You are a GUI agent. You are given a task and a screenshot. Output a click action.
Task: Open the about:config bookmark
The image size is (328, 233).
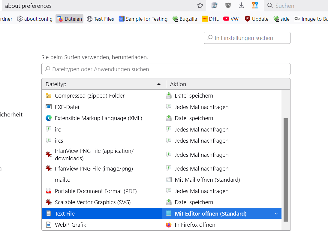click(x=35, y=19)
